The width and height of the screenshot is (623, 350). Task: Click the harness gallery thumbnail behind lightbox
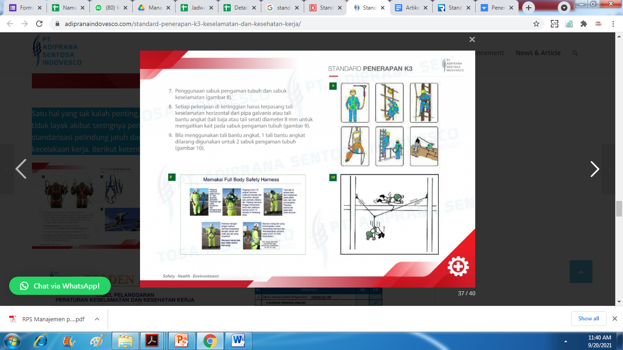point(86,206)
